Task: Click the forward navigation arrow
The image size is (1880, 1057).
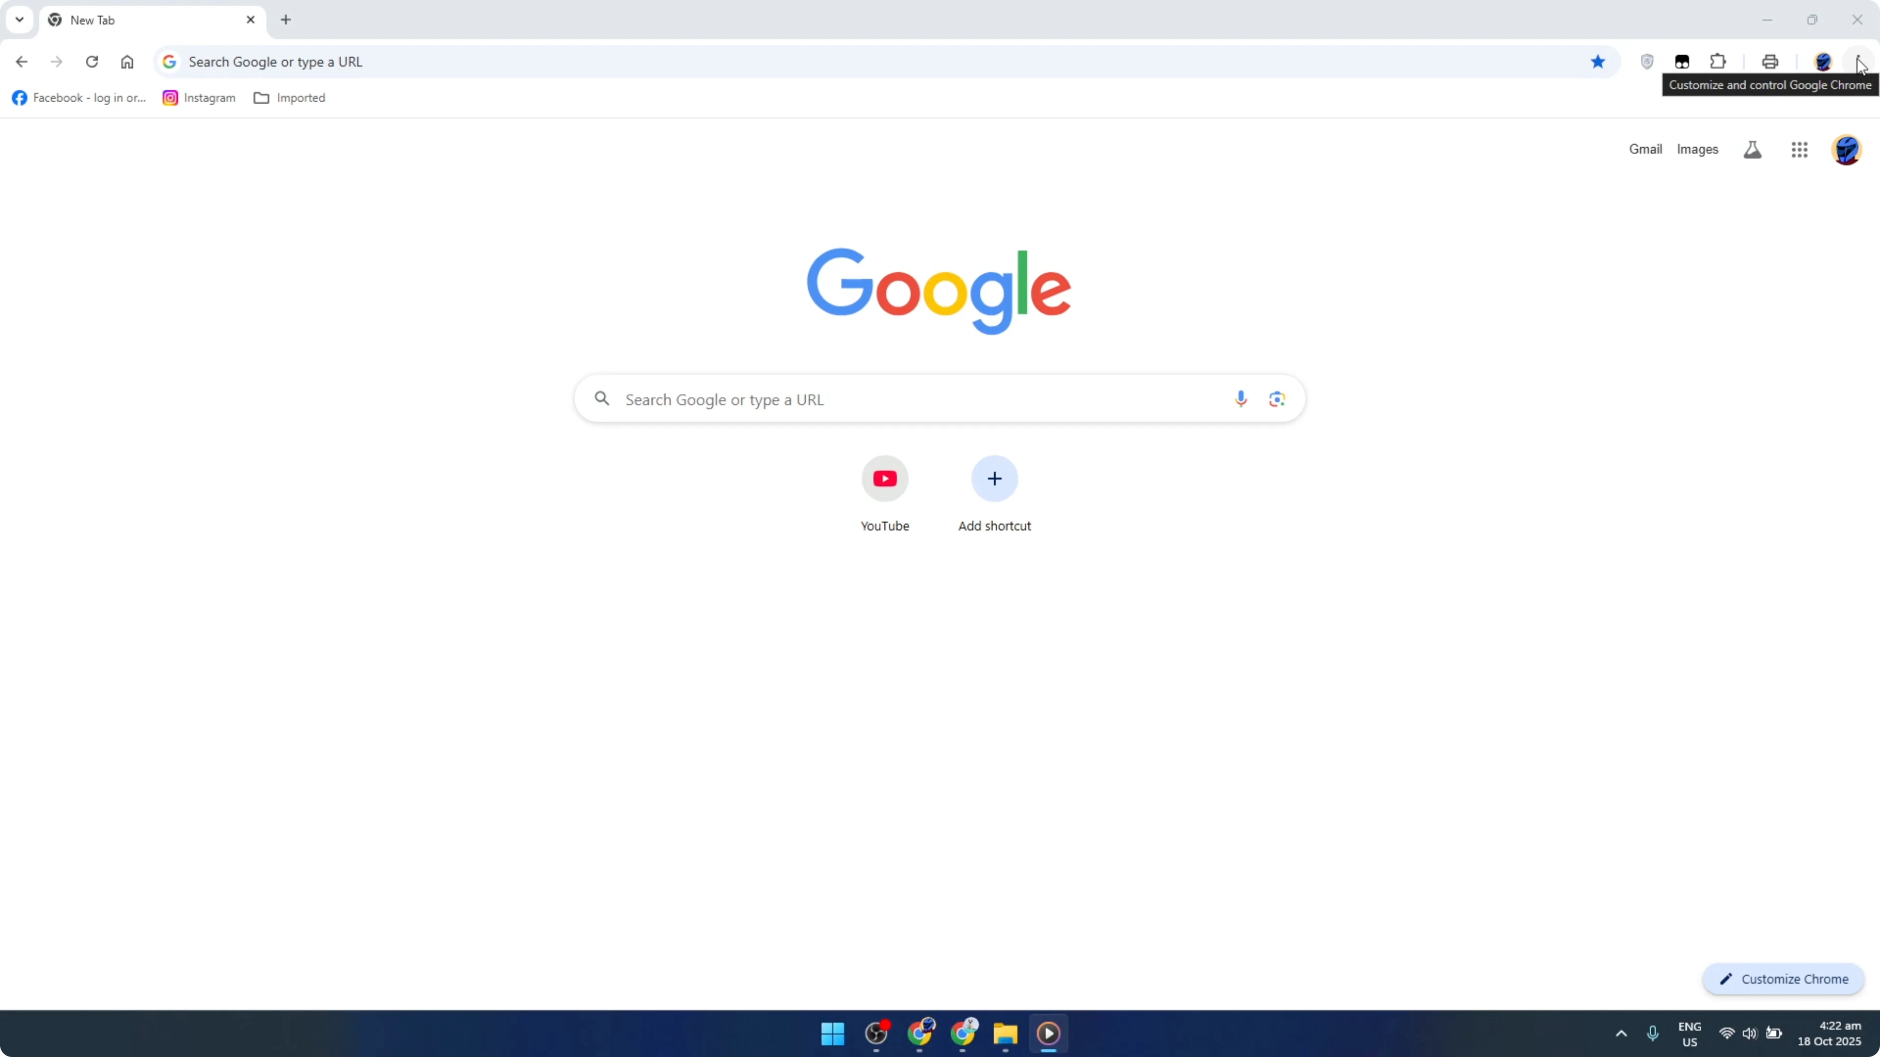Action: coord(56,62)
